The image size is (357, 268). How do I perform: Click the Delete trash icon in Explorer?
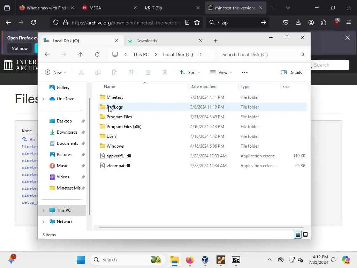point(165,73)
